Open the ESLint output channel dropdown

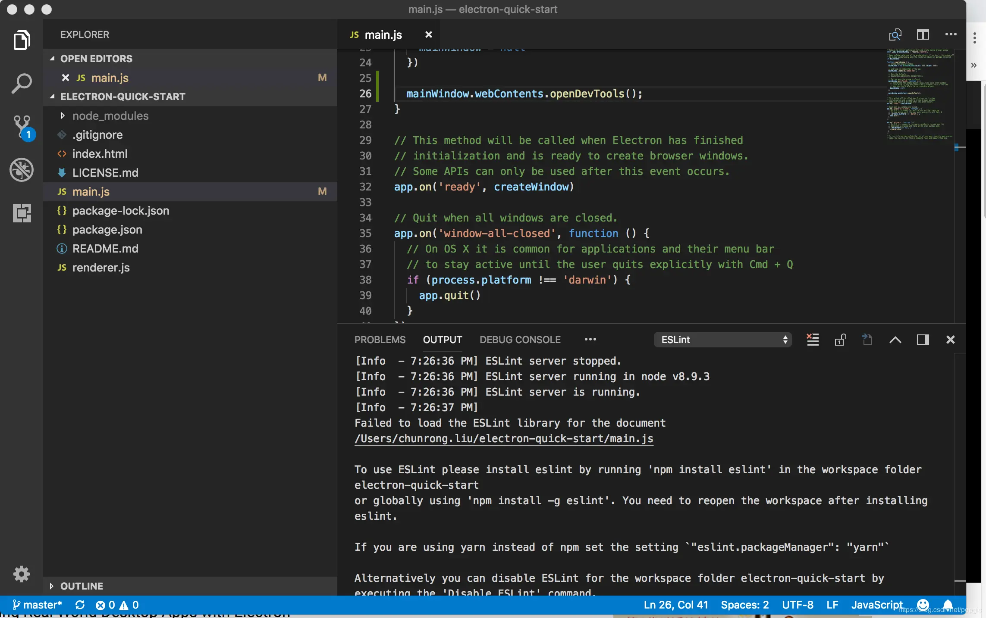click(723, 340)
